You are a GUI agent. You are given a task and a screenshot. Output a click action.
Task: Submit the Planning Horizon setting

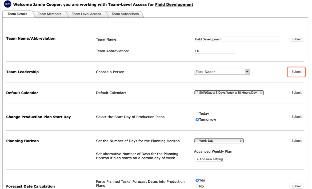pos(297,141)
